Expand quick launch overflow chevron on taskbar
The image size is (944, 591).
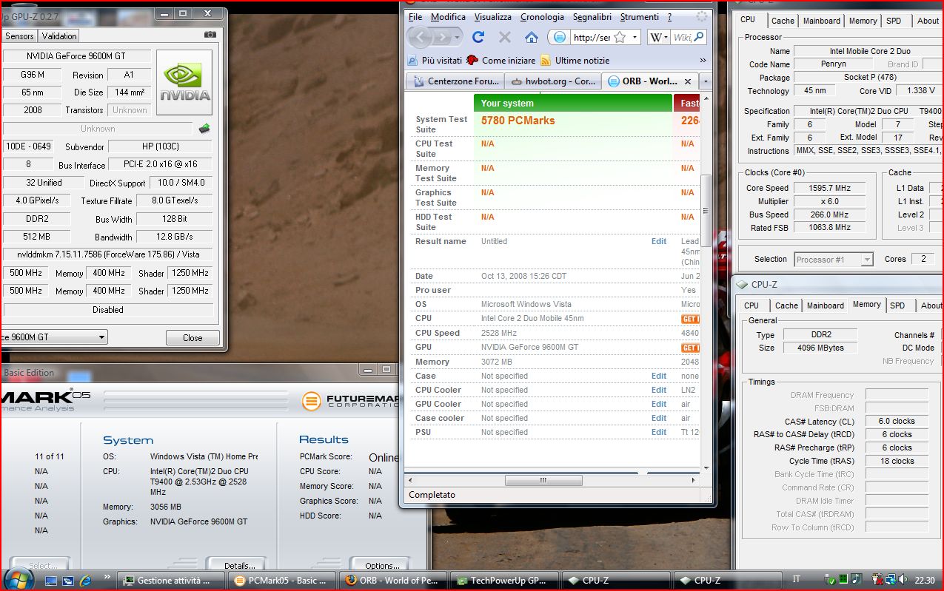pos(107,576)
